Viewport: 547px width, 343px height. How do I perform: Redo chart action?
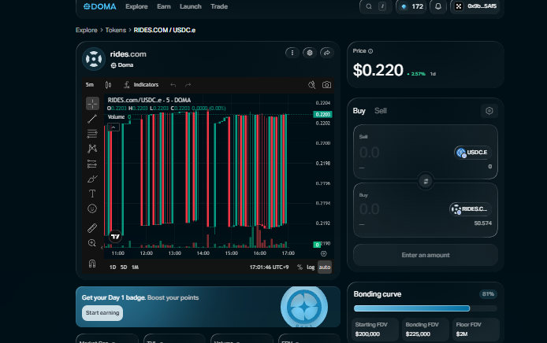pyautogui.click(x=188, y=85)
